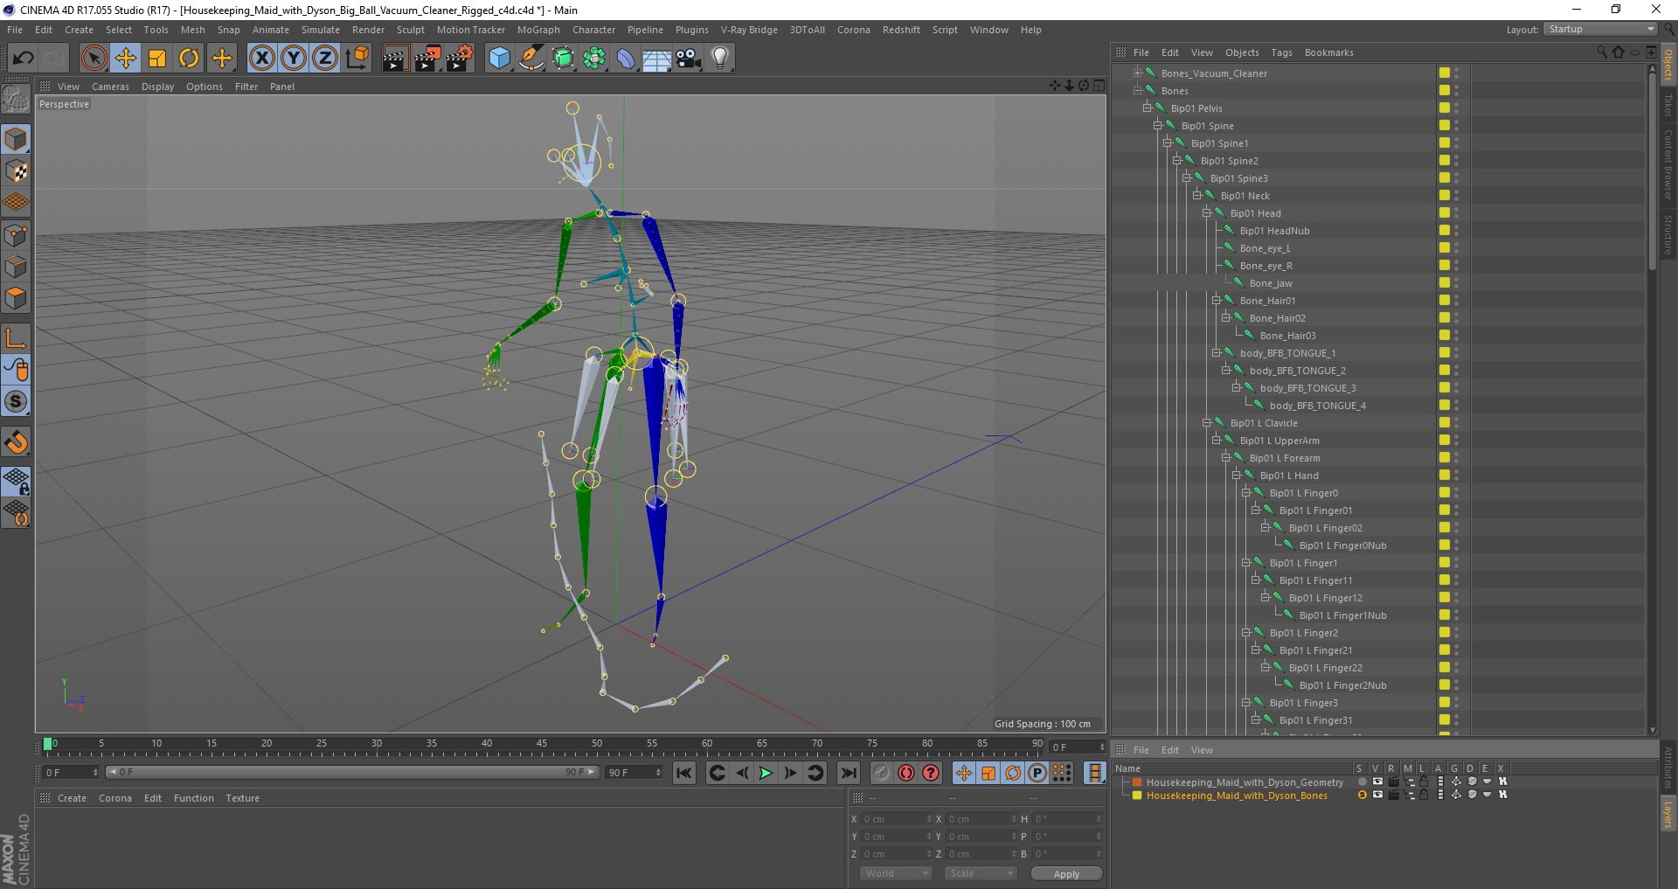Click the Undo arrow icon

coord(23,59)
